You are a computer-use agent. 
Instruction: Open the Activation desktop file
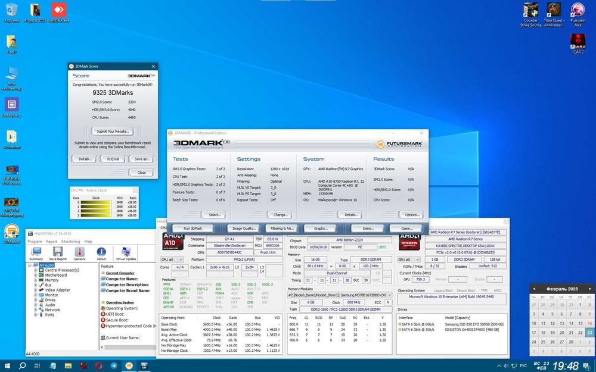pos(11,139)
